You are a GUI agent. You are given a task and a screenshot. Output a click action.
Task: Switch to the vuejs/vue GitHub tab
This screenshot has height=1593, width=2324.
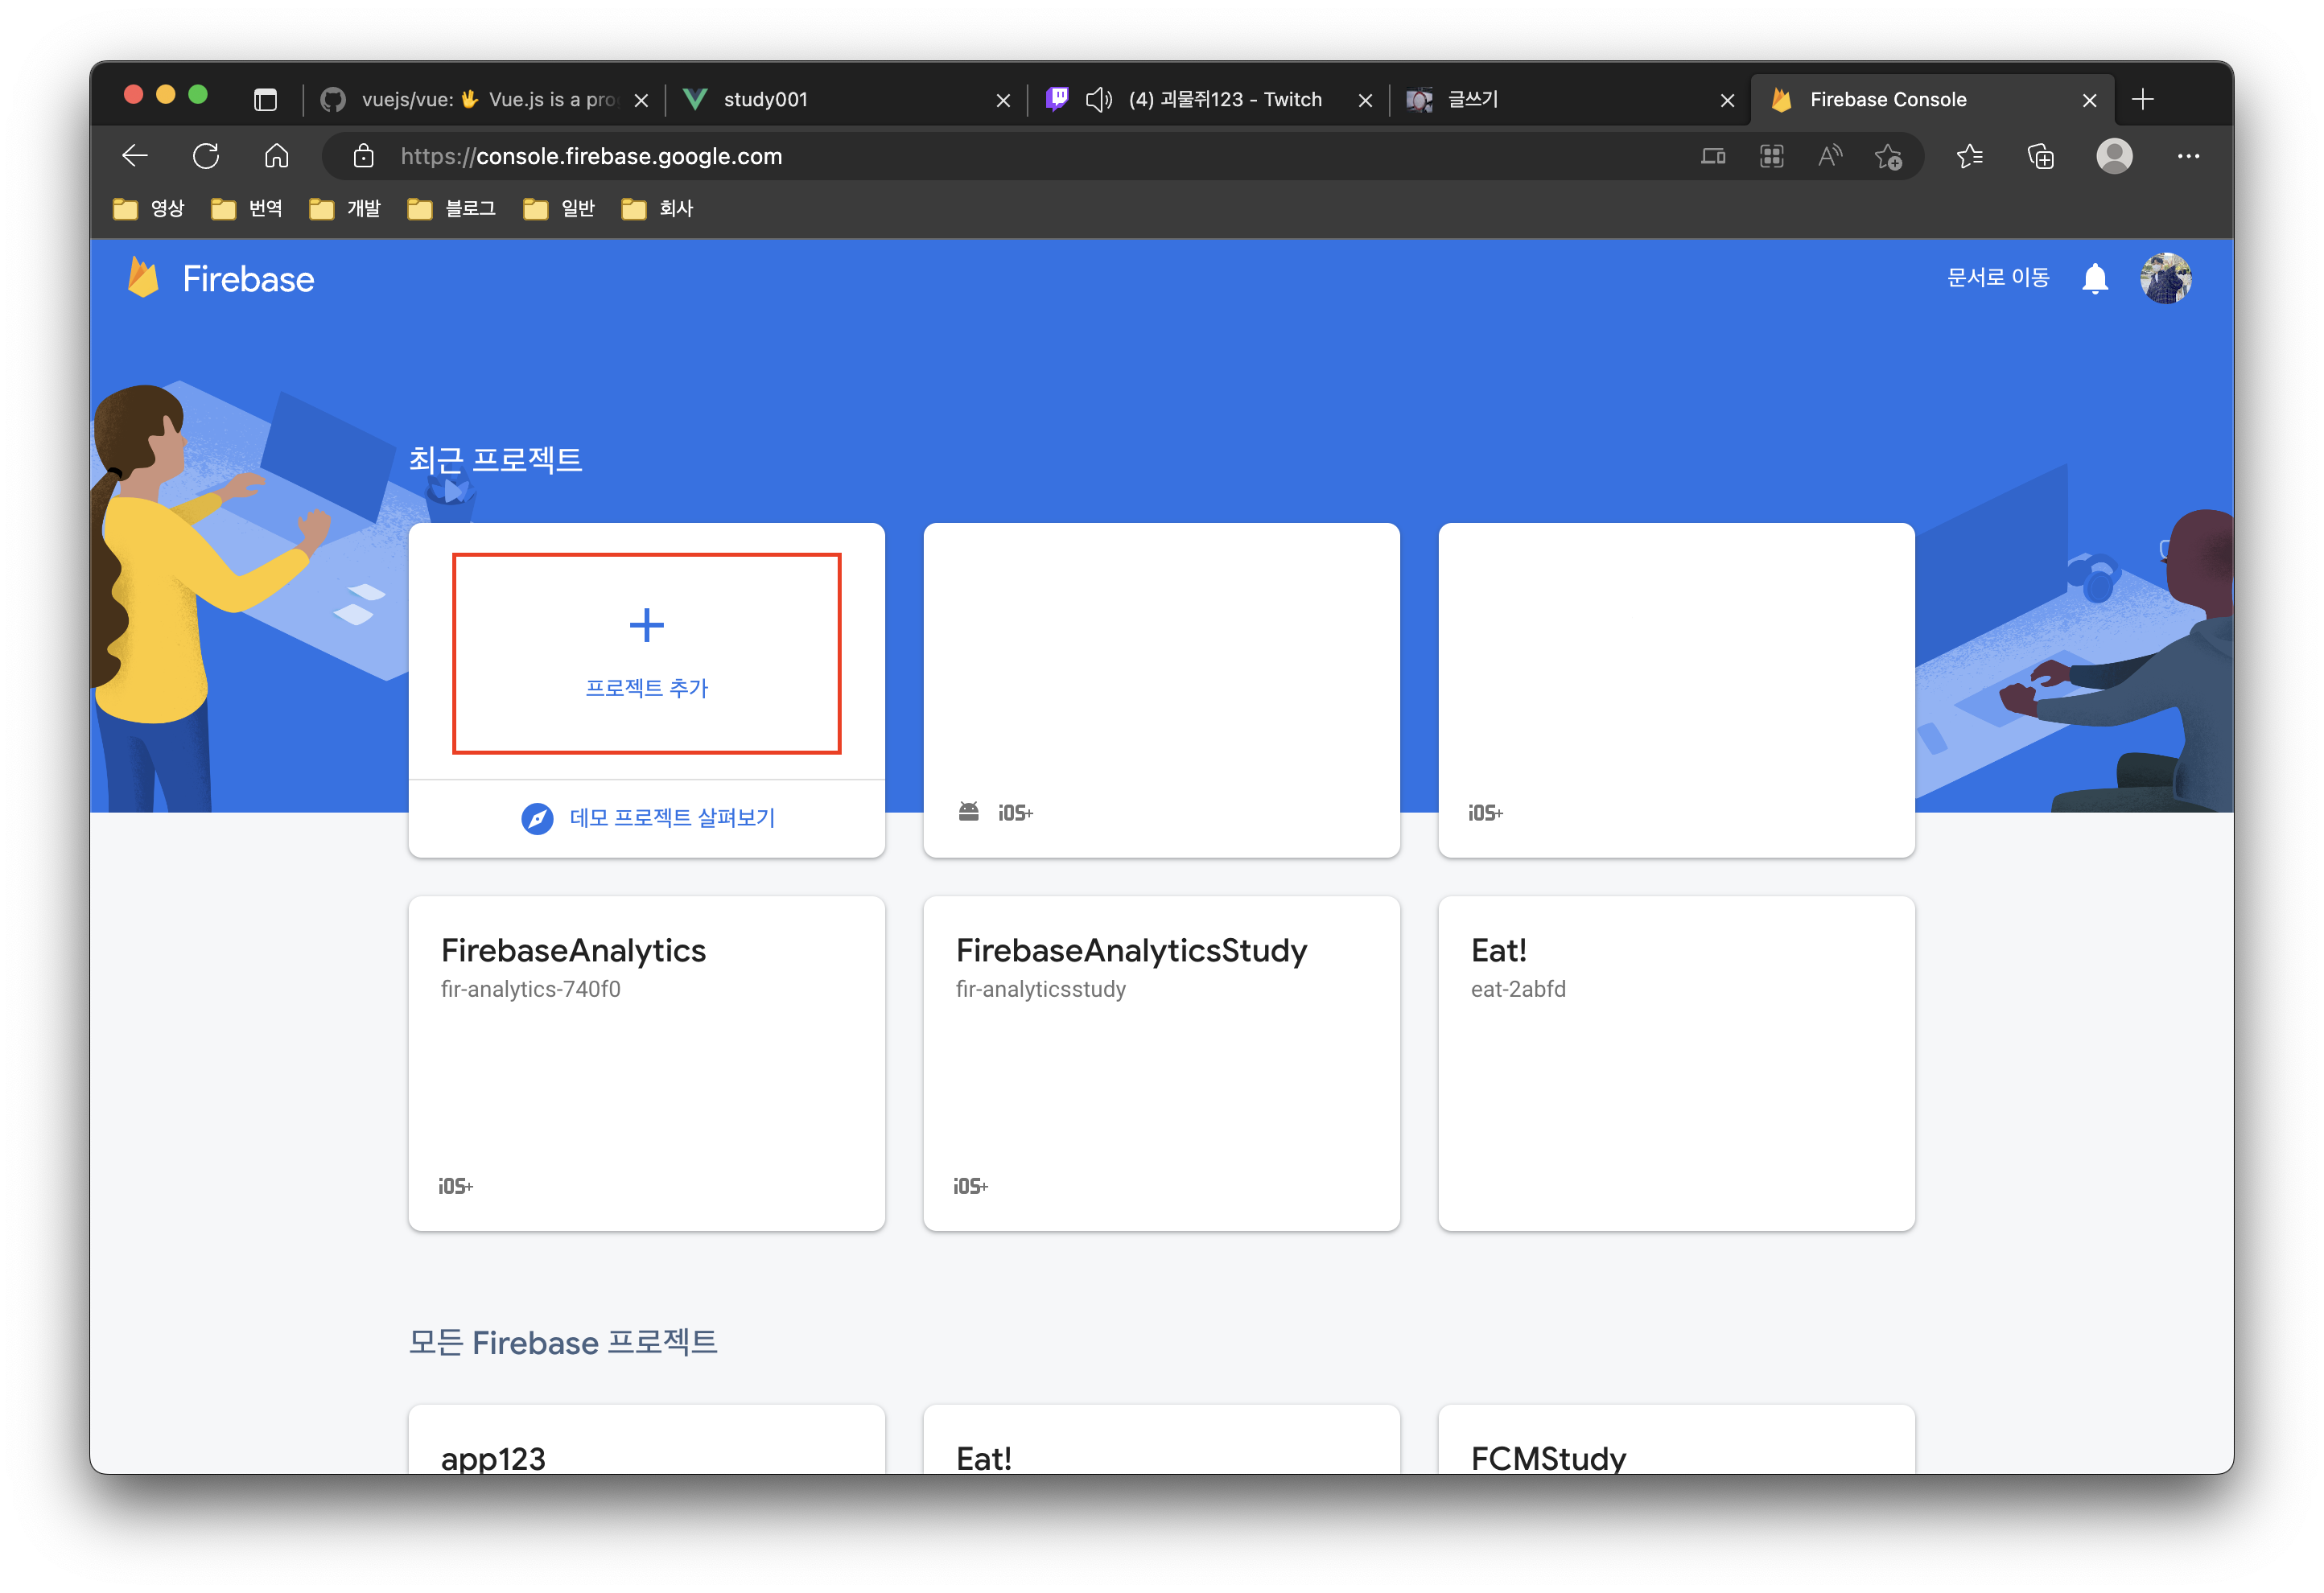click(484, 99)
